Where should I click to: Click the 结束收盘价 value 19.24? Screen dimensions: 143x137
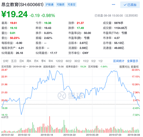point(83,67)
